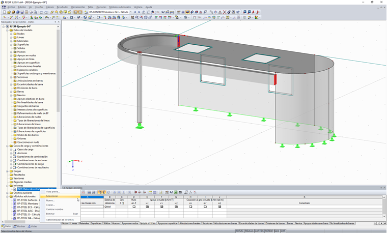Choose Seleccionar in the context menu
Viewport: 387px width, 233px height.
(52, 196)
